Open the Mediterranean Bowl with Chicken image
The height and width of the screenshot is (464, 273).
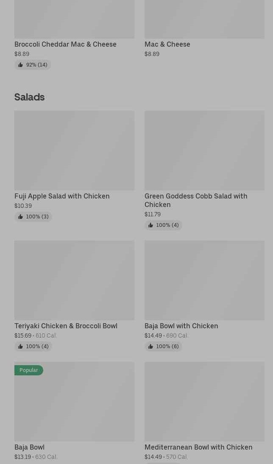point(204,401)
